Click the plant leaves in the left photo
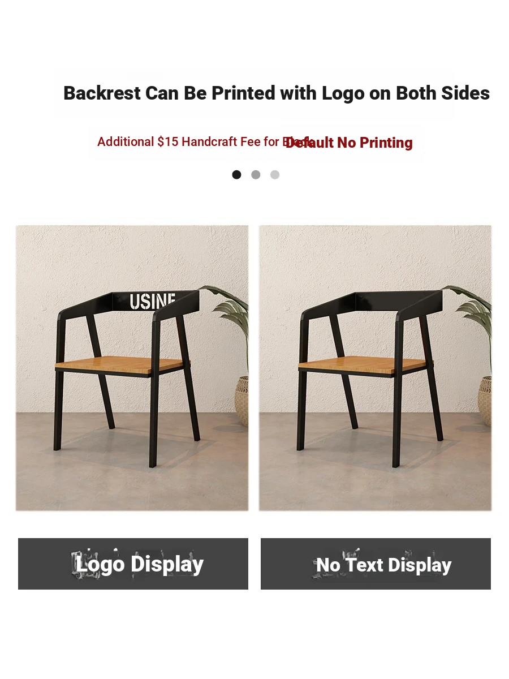The image size is (509, 679). tap(229, 310)
